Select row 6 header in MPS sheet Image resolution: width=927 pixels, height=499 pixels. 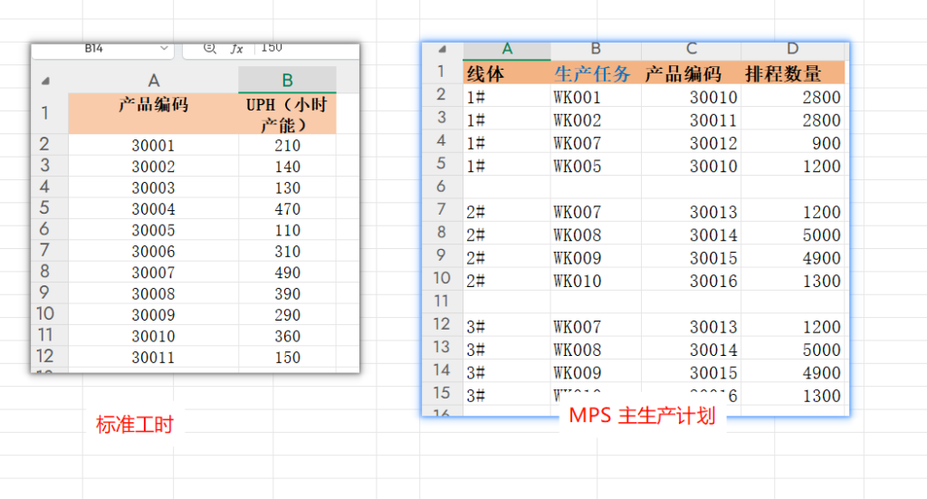click(x=442, y=187)
